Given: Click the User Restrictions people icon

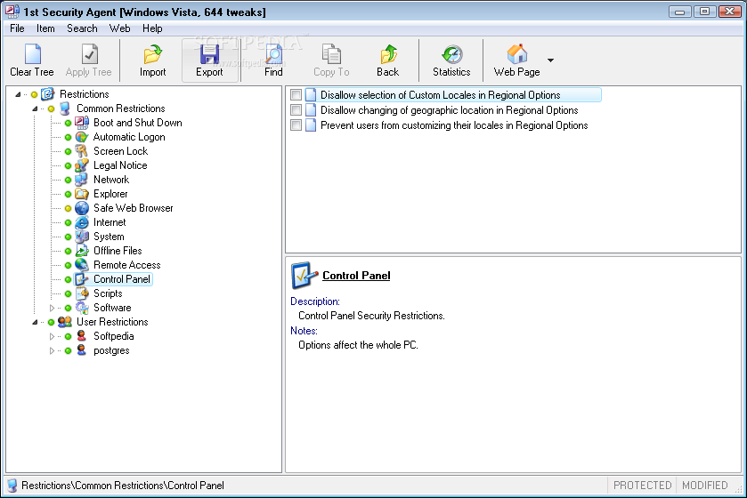Looking at the screenshot, I should pos(65,322).
